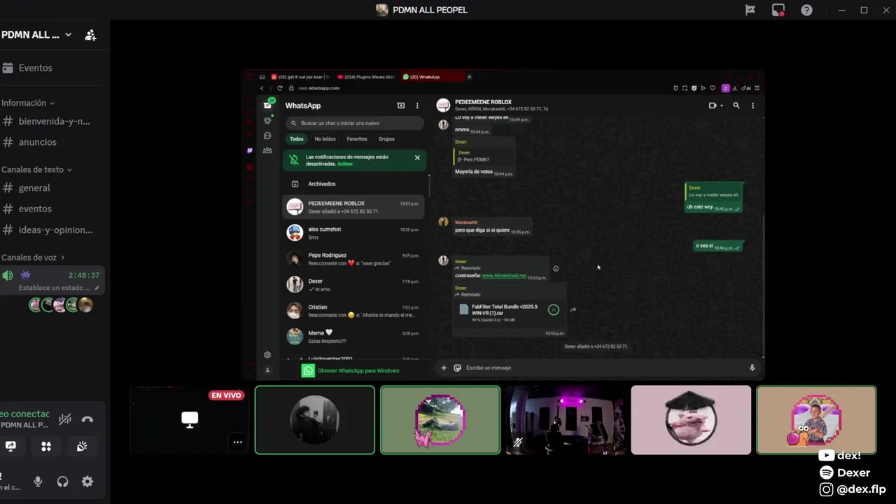This screenshot has width=896, height=504.
Task: Click the EN VIVO live stream tile
Action: [190, 420]
